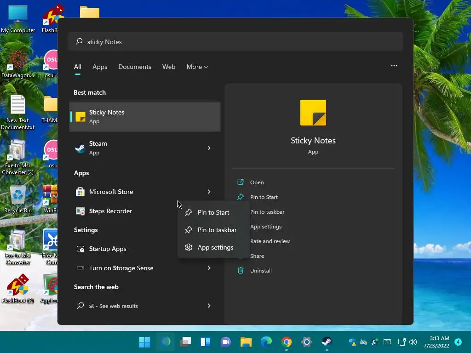Click the Open icon in the preview pane
This screenshot has height=353, width=471.
240,182
